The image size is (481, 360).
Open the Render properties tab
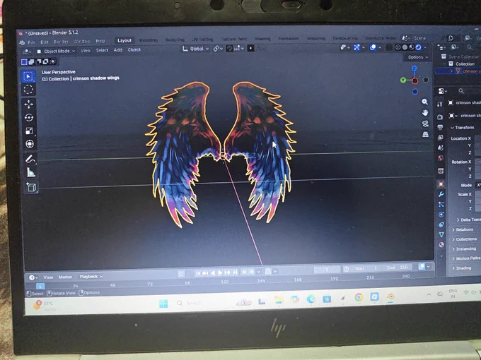(440, 116)
